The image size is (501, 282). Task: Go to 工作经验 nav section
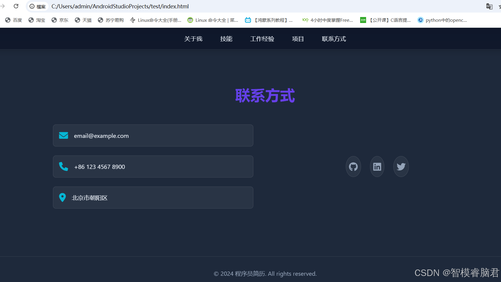262,39
